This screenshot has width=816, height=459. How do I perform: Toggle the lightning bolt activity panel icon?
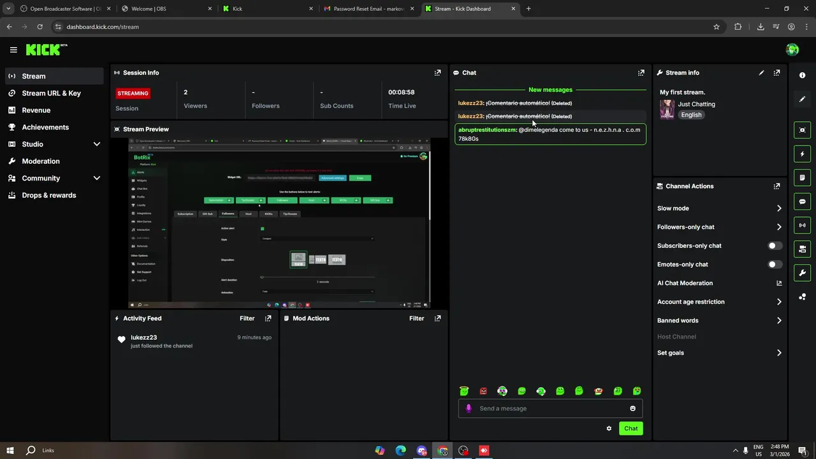point(802,154)
